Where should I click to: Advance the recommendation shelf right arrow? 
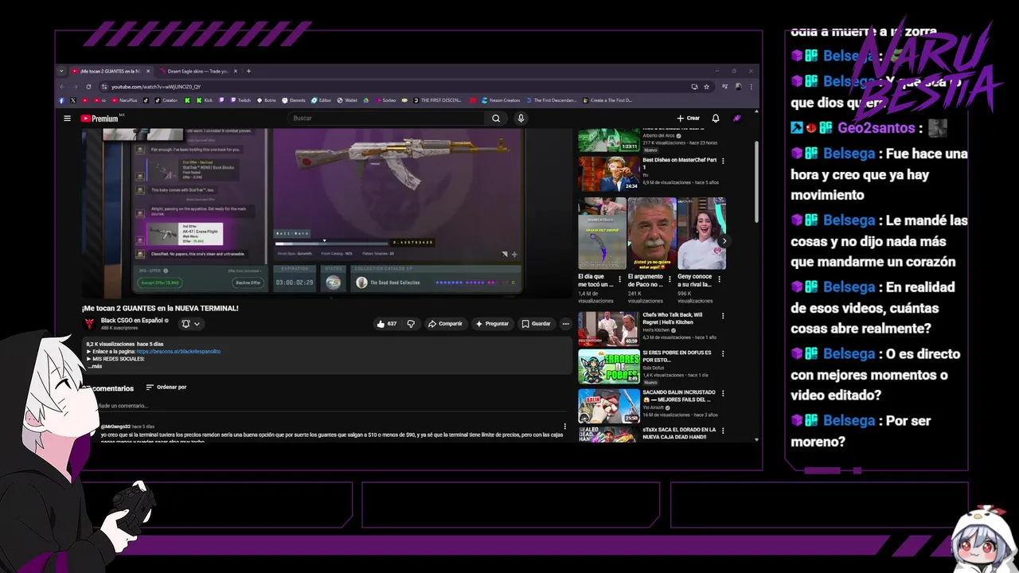click(x=724, y=241)
